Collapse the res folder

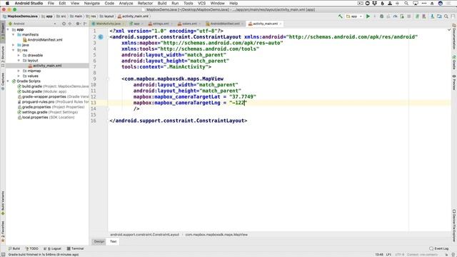(14, 50)
